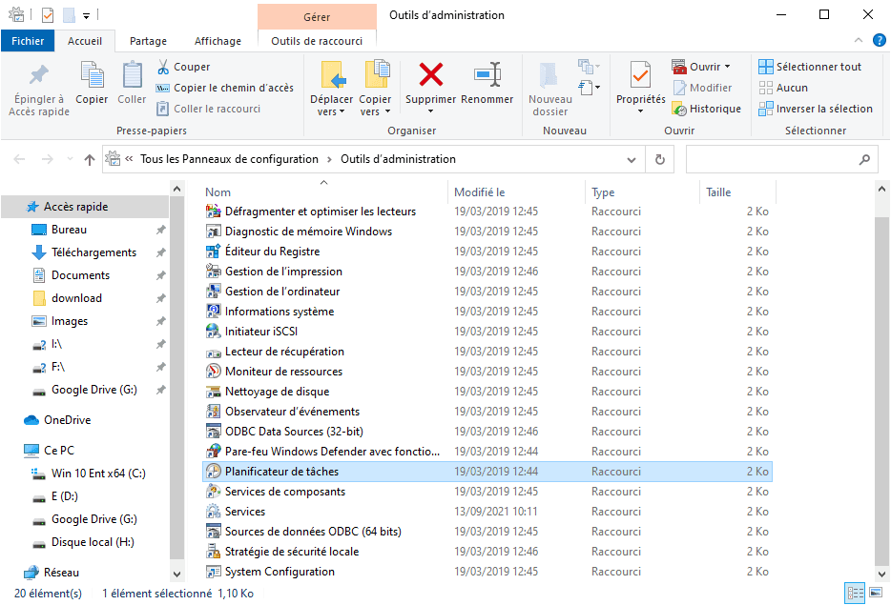The height and width of the screenshot is (605, 891).
Task: Click the Couper scissors icon
Action: coord(163,67)
